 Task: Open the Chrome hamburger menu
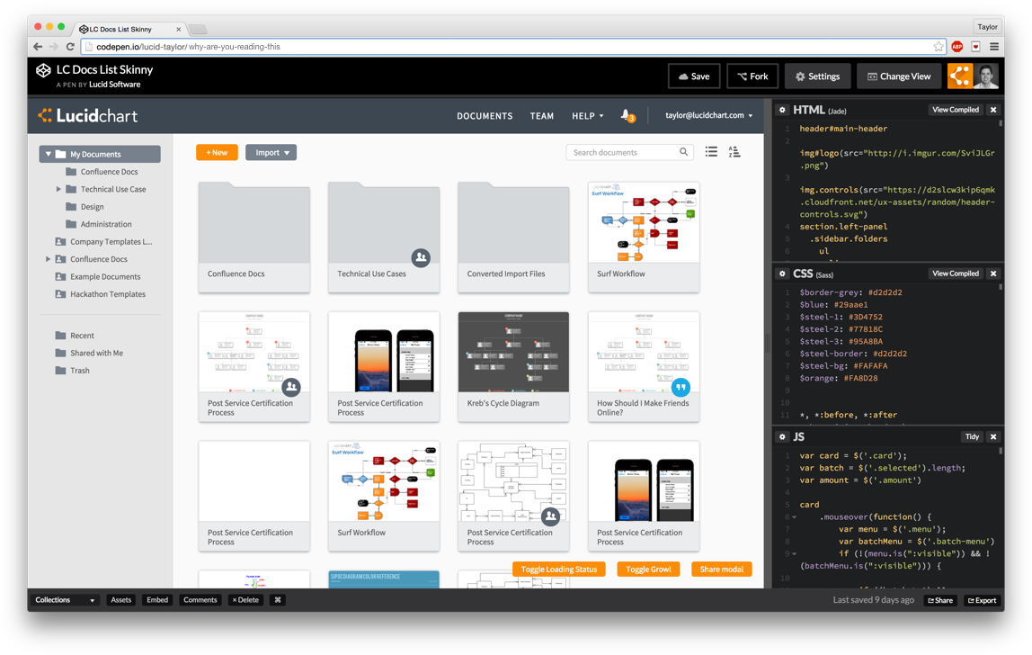point(994,47)
